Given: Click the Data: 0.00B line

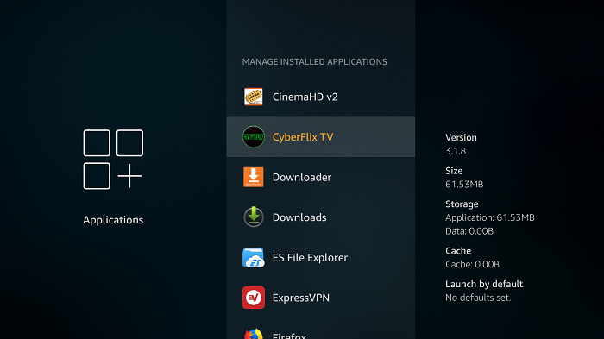Looking at the screenshot, I should pyautogui.click(x=469, y=231).
